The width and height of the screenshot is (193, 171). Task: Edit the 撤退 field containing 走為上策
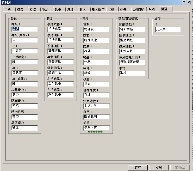coord(96,128)
